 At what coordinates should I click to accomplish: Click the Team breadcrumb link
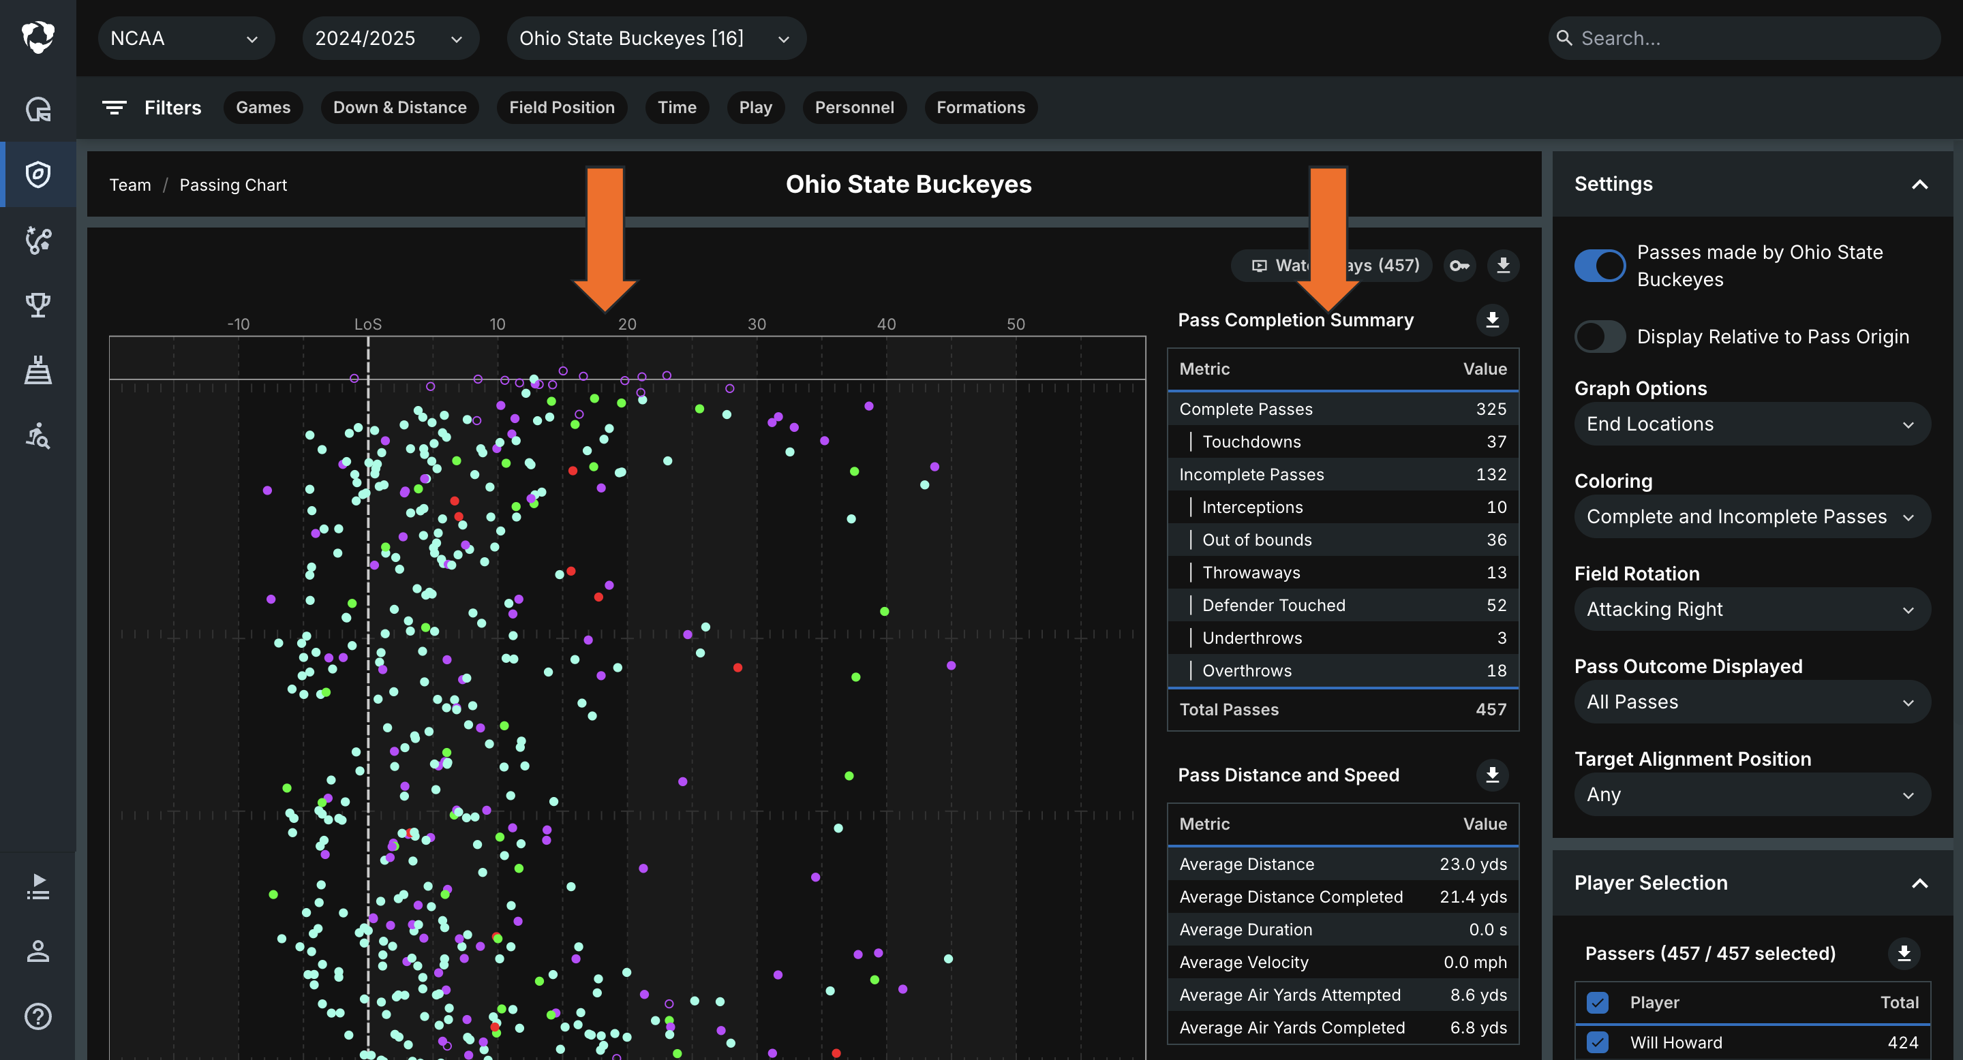tap(130, 185)
